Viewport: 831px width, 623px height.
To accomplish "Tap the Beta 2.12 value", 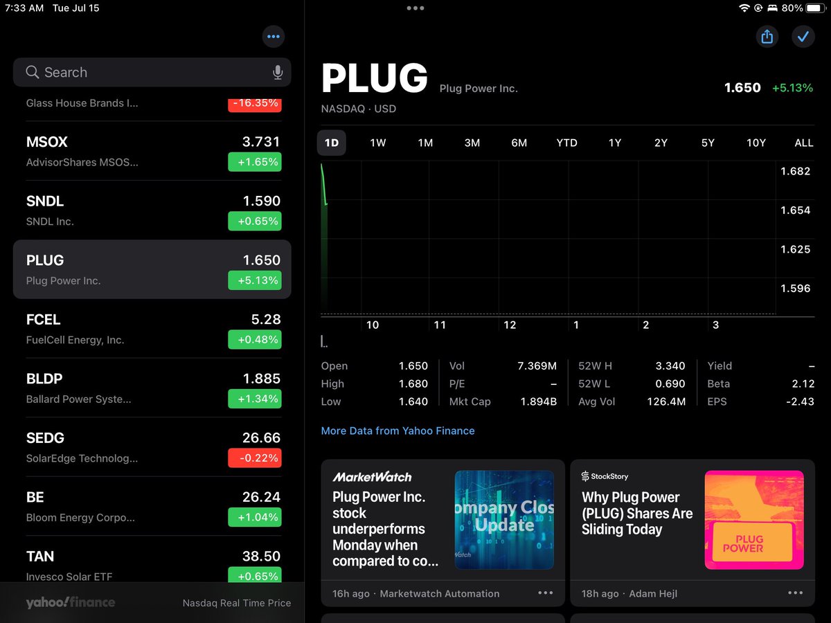I will [804, 383].
